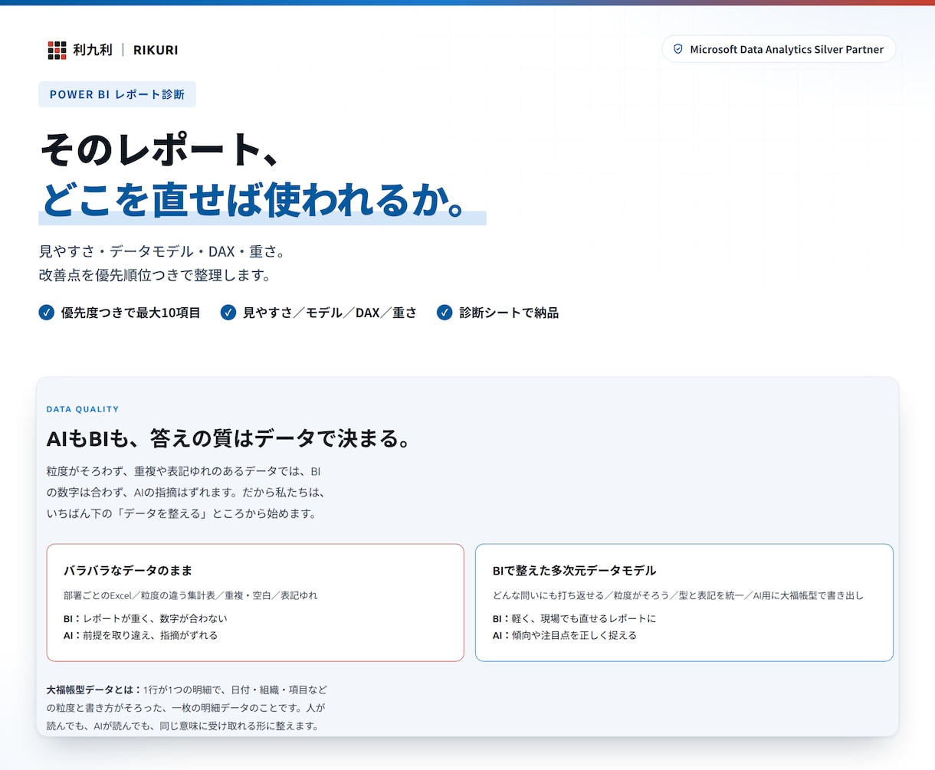Click text 見やすさ・データモデル・DAX・重さ。
The image size is (935, 770).
[162, 251]
